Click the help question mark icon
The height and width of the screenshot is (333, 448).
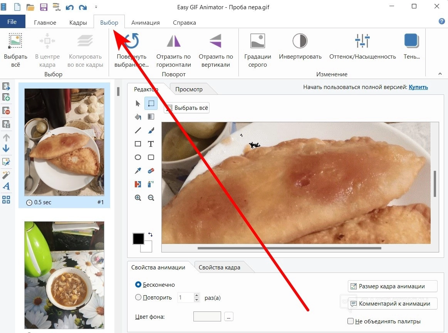pyautogui.click(x=441, y=21)
